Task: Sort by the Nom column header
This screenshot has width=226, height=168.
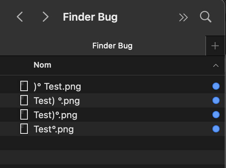Action: point(42,65)
